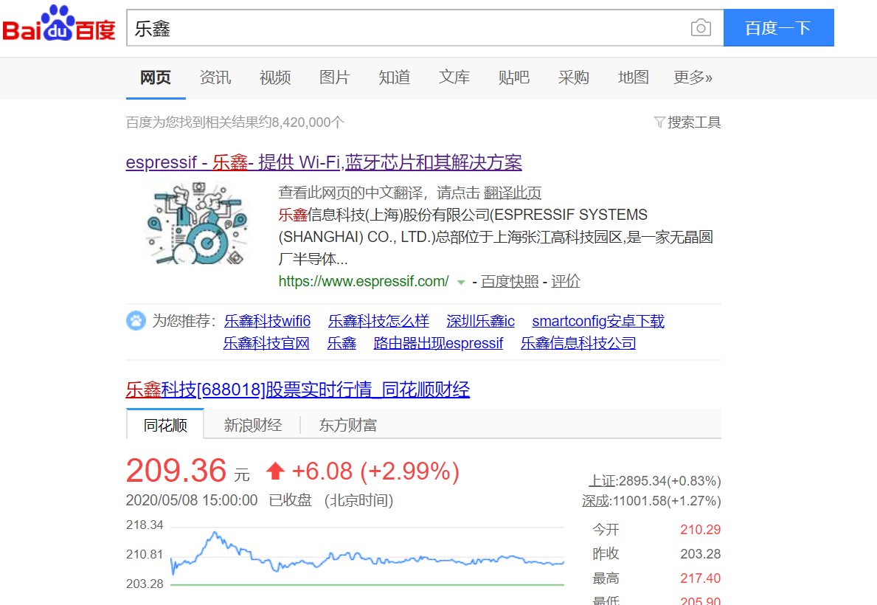Click the 最高 217.40 value
The image size is (877, 605).
click(700, 578)
